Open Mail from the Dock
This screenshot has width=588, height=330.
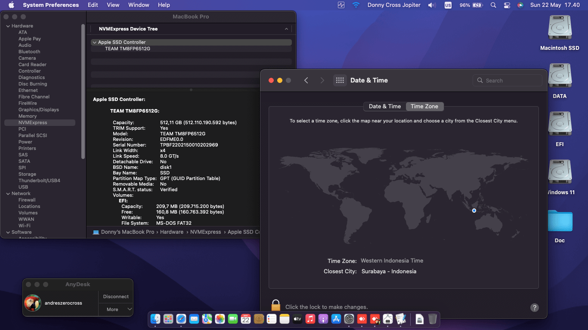194,319
